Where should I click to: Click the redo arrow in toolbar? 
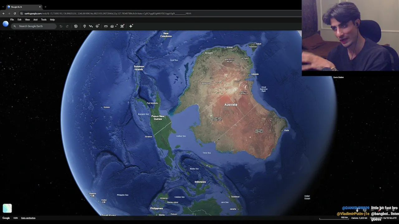pyautogui.click(x=67, y=26)
